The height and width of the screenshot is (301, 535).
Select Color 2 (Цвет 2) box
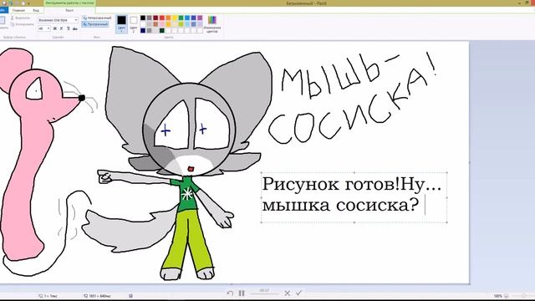[x=134, y=24]
